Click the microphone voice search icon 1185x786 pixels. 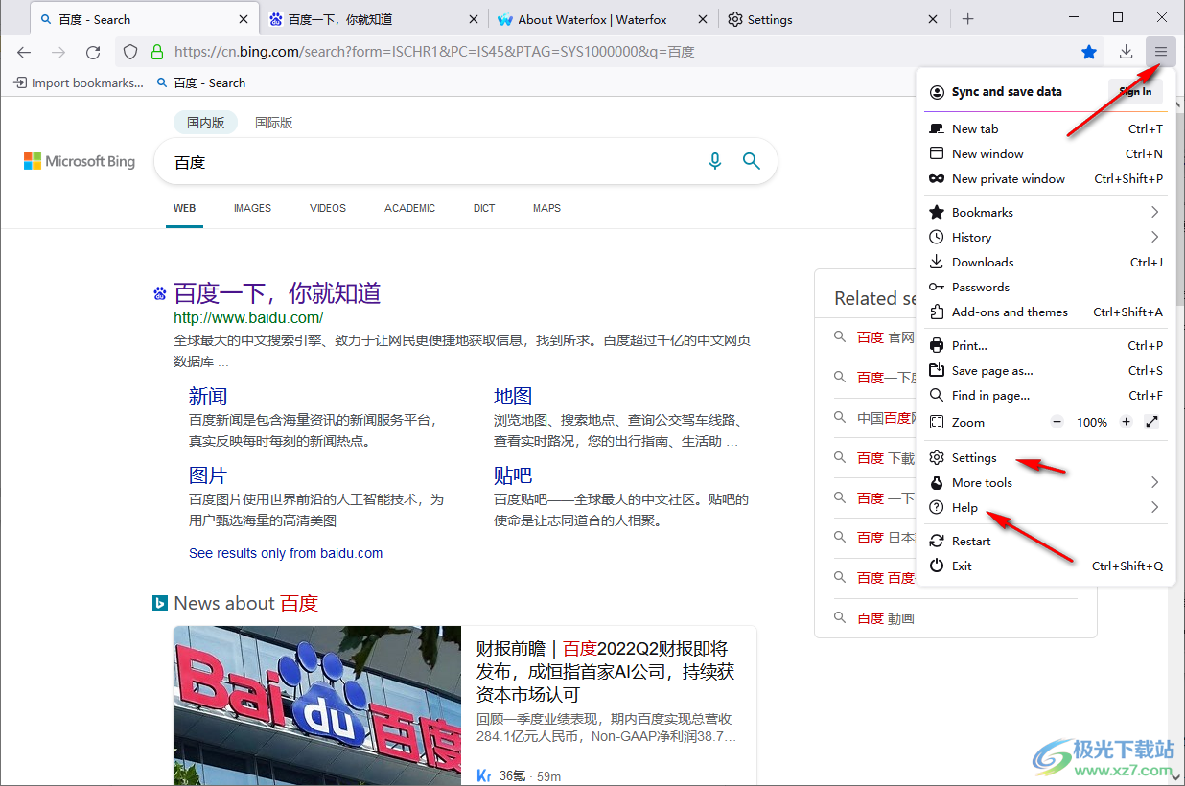[x=714, y=162]
